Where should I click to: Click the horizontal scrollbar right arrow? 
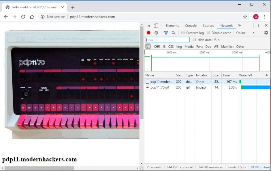click(x=137, y=168)
